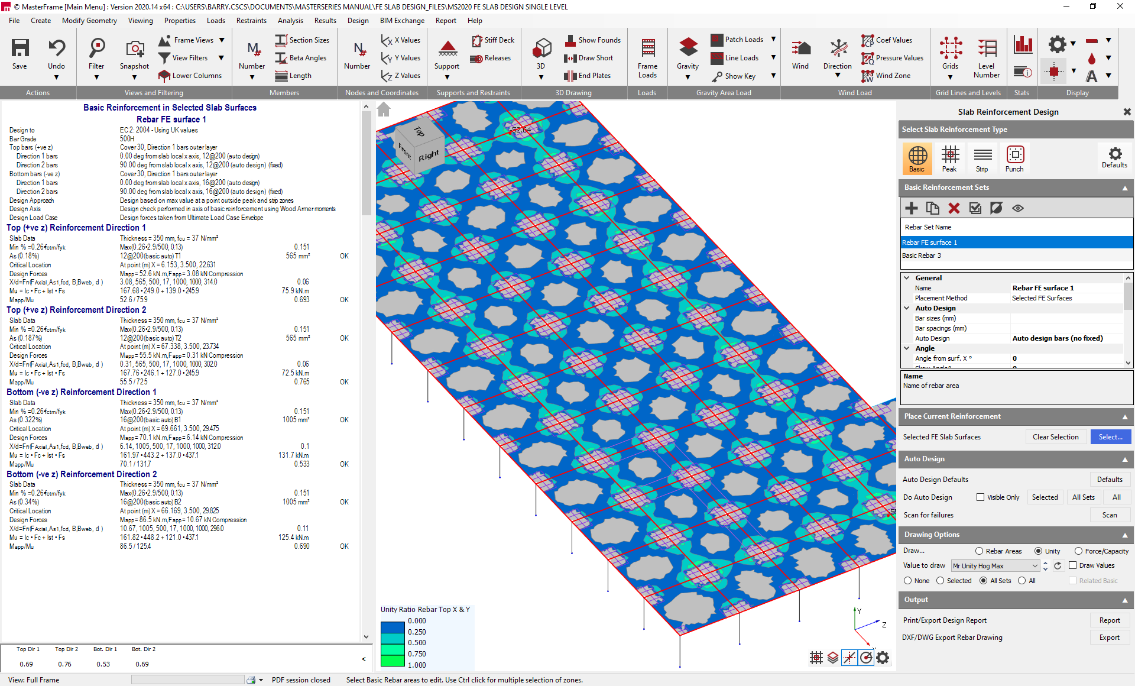1135x686 pixels.
Task: Collapse the Drawing Options panel
Action: point(1124,535)
